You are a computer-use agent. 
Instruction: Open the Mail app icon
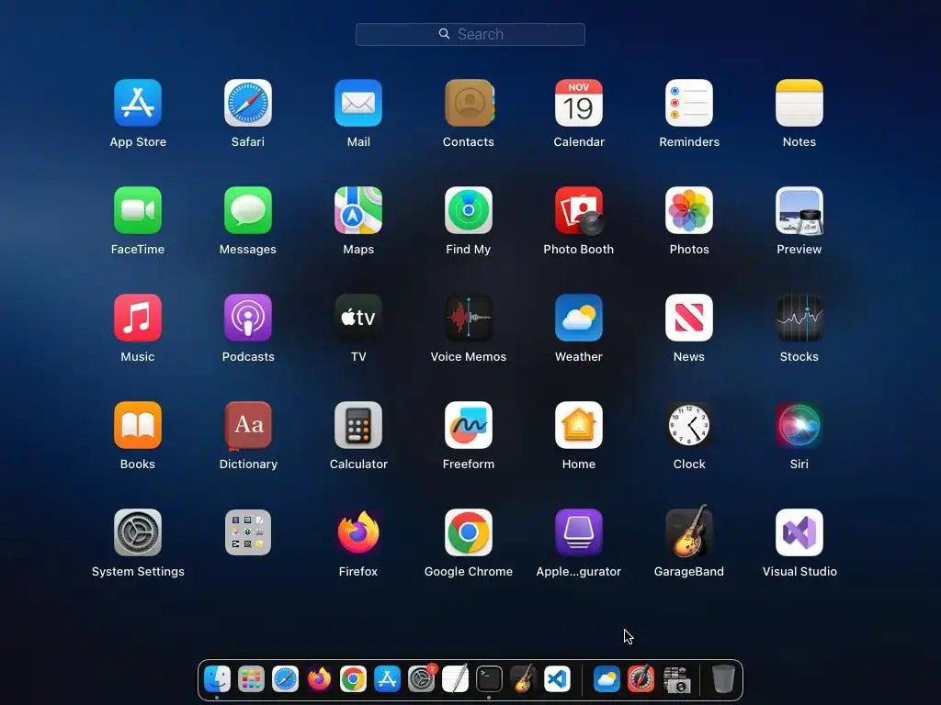(358, 103)
